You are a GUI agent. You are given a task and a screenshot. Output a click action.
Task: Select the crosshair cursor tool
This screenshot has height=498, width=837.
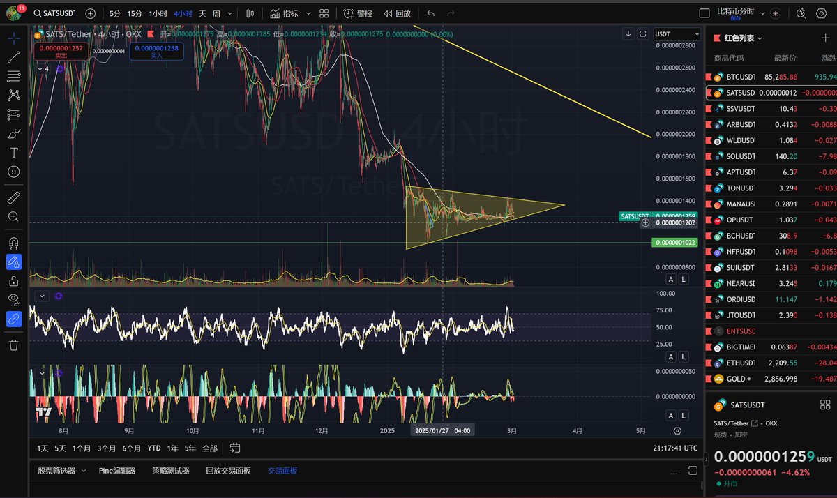click(x=13, y=38)
